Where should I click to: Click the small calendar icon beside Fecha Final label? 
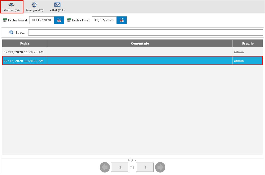coord(69,20)
